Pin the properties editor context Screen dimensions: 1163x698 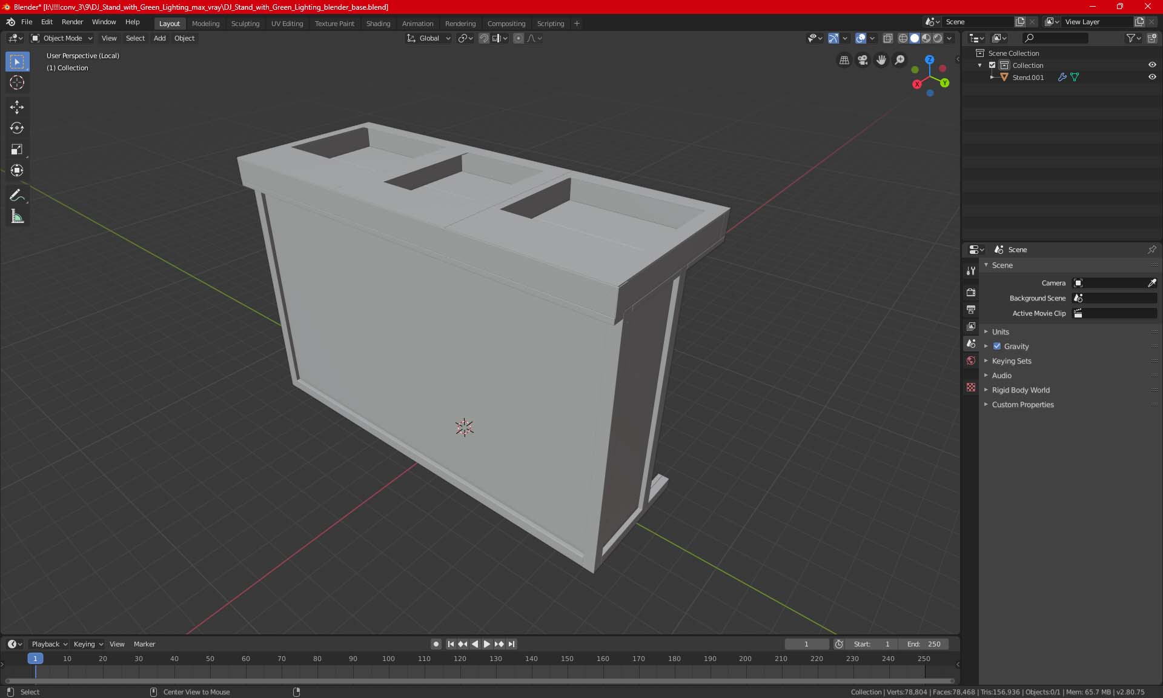(x=1151, y=250)
